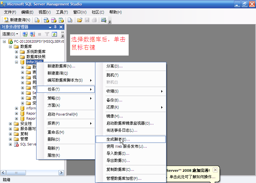Choose 属性(R) in context menu
The image size is (256, 183).
(x=66, y=155)
